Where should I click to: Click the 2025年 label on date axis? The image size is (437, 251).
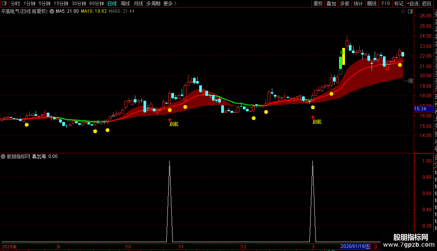tap(9, 246)
